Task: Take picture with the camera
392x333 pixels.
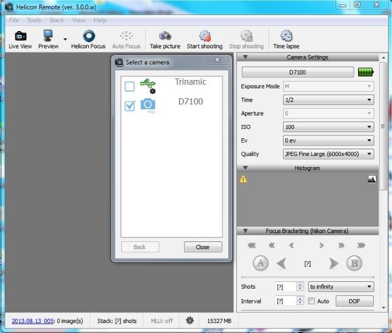Action: click(165, 40)
